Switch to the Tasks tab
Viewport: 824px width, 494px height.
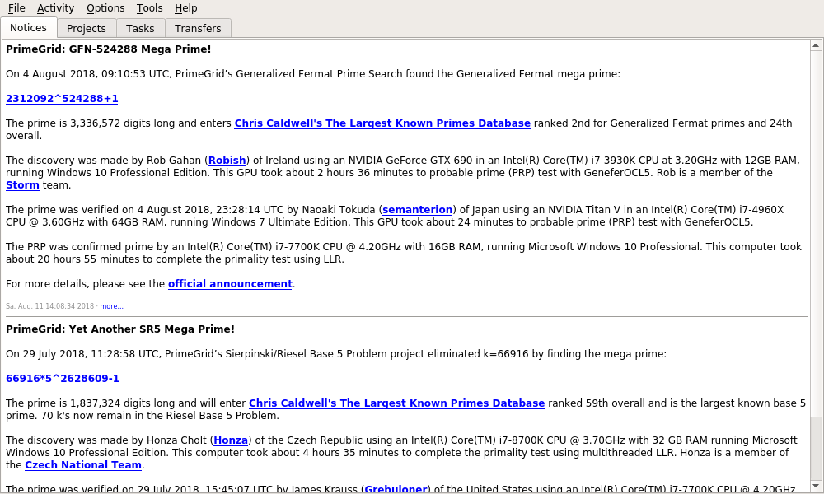tap(140, 28)
